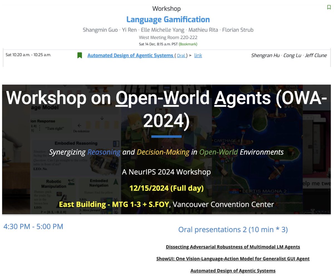Click the '4:30 PM - 5:00 PM' time slot
This screenshot has height=277, width=334.
(x=33, y=226)
